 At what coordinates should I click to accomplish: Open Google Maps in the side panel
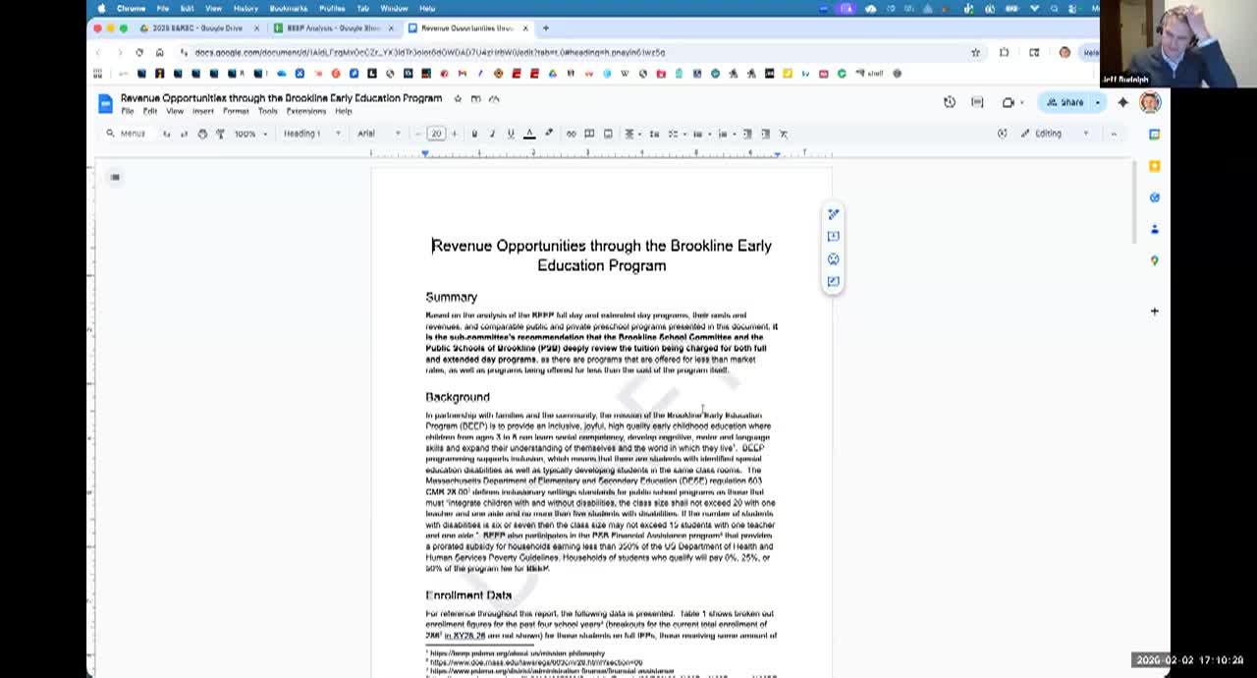1155,260
